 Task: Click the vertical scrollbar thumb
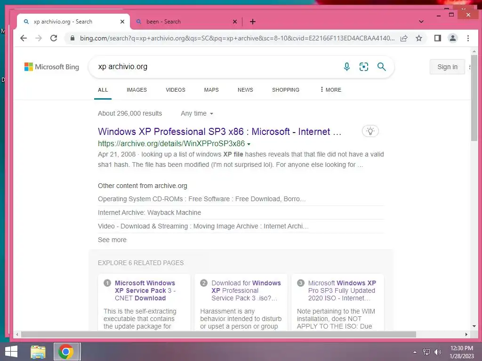click(474, 98)
